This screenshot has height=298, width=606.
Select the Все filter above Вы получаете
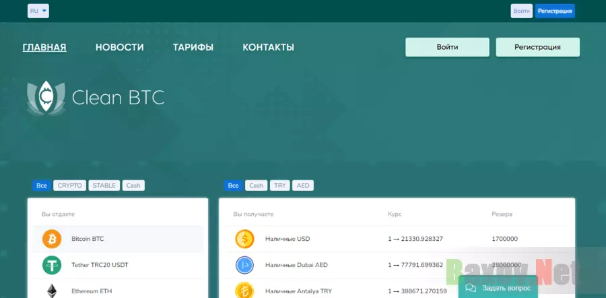(233, 186)
